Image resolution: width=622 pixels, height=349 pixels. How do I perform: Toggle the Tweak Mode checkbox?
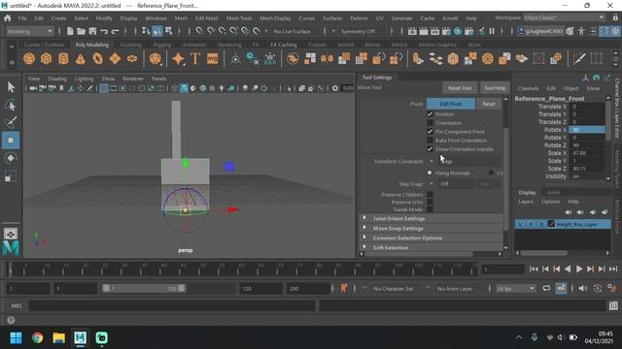pyautogui.click(x=430, y=209)
